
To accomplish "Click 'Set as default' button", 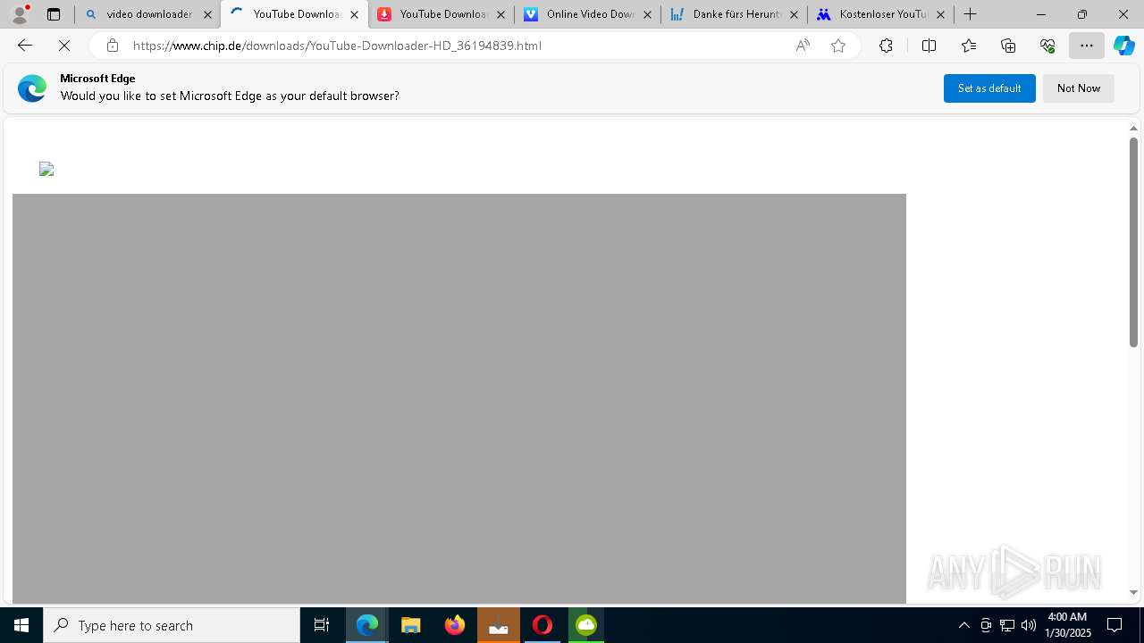I will click(989, 88).
